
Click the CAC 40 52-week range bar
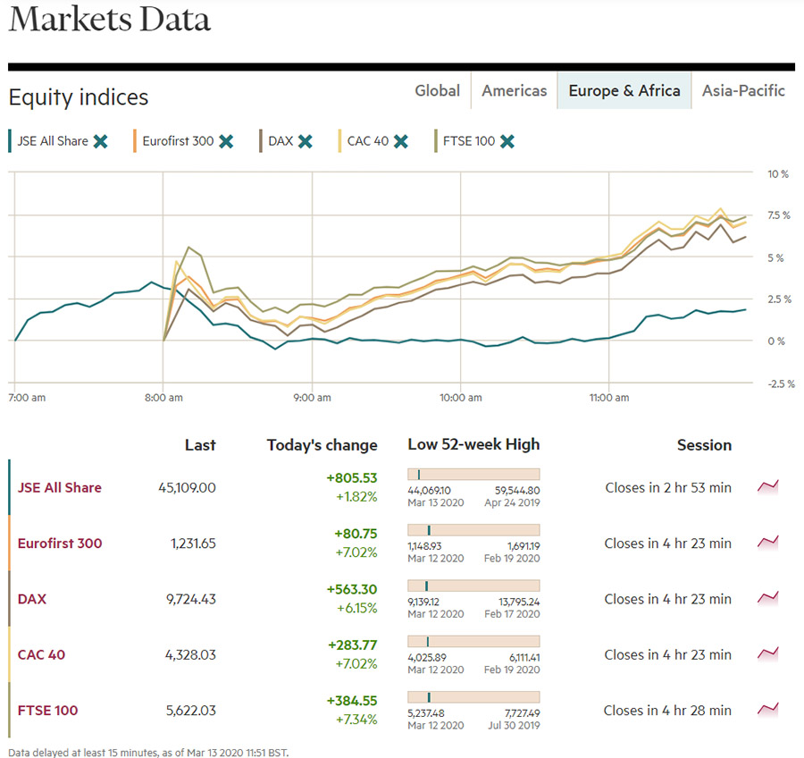tap(473, 642)
